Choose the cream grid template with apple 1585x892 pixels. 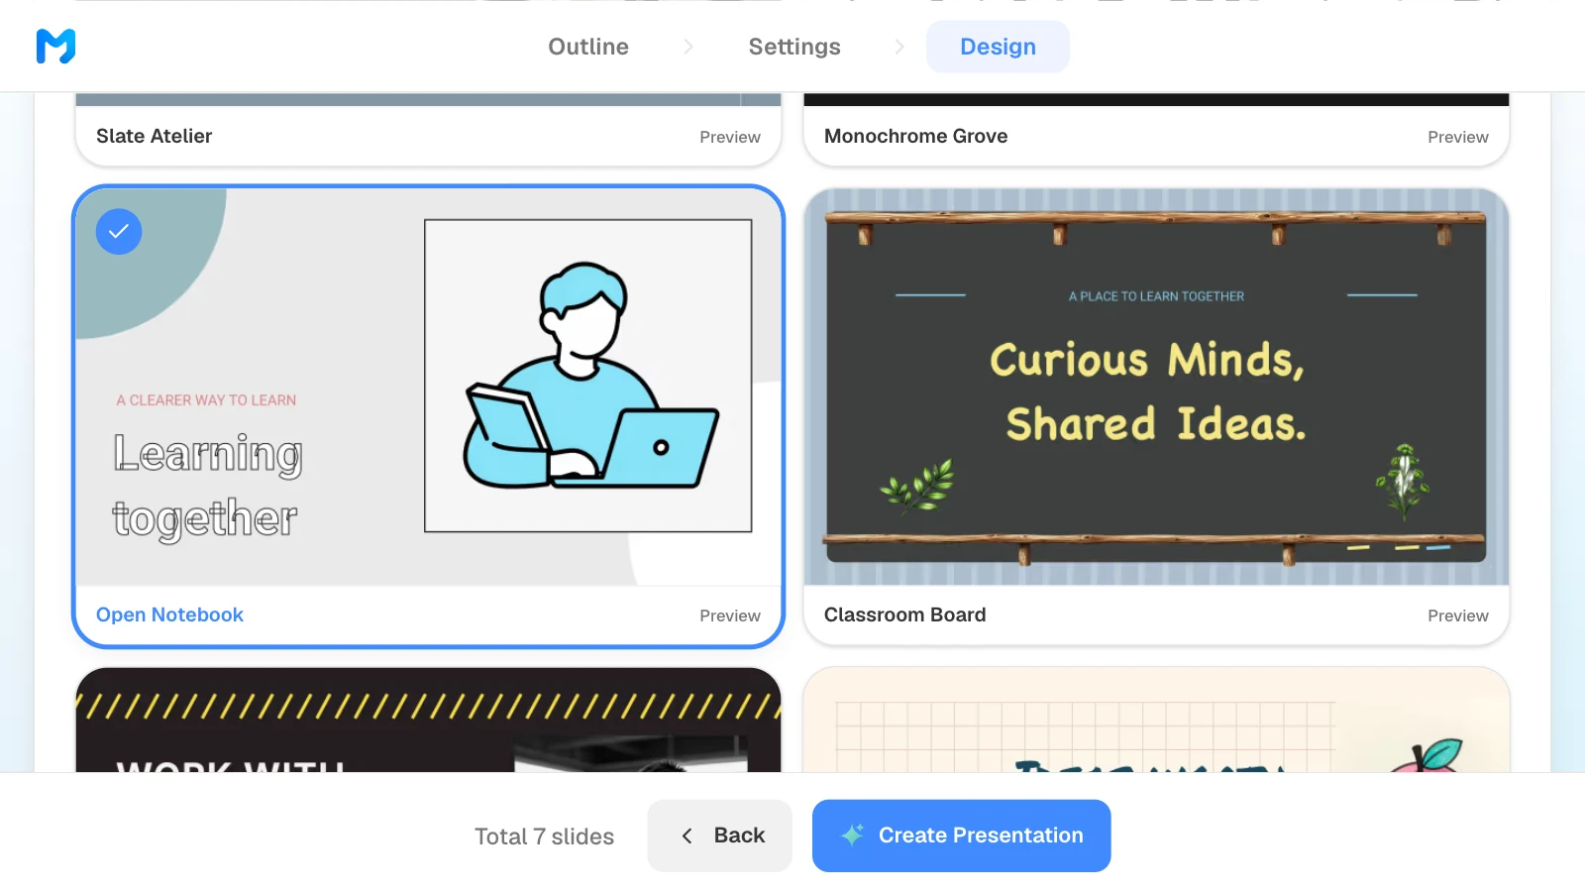(1156, 720)
